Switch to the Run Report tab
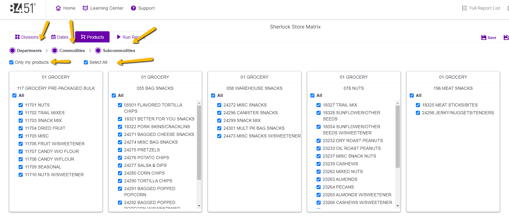 click(x=131, y=37)
